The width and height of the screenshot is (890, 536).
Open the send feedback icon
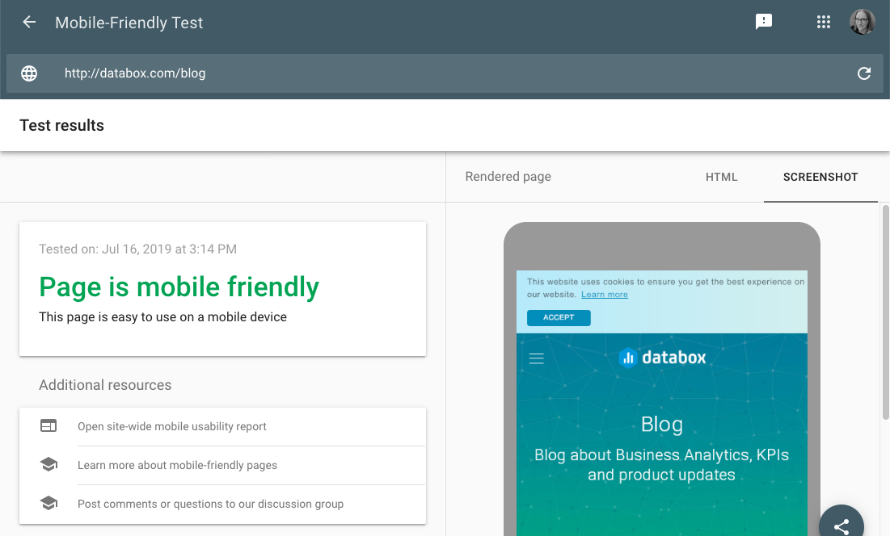[763, 22]
